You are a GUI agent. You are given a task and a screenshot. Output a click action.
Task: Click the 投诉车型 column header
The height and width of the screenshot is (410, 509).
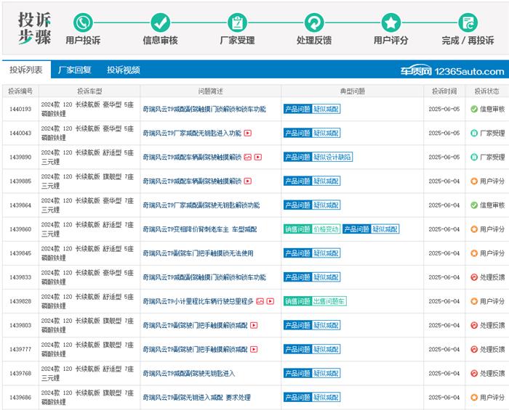89,91
